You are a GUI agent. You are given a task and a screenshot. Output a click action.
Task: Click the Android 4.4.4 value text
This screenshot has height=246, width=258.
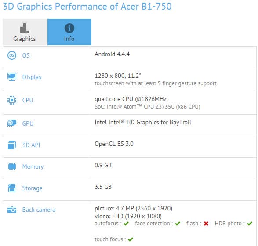112,54
